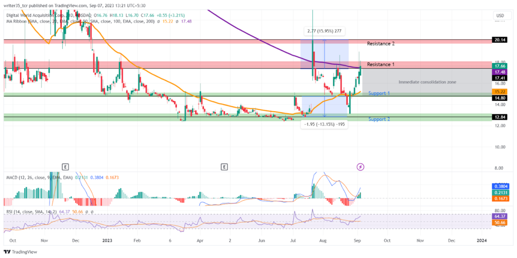Image resolution: width=517 pixels, height=258 pixels.
Task: Open the USD currency selector
Action: (501, 16)
